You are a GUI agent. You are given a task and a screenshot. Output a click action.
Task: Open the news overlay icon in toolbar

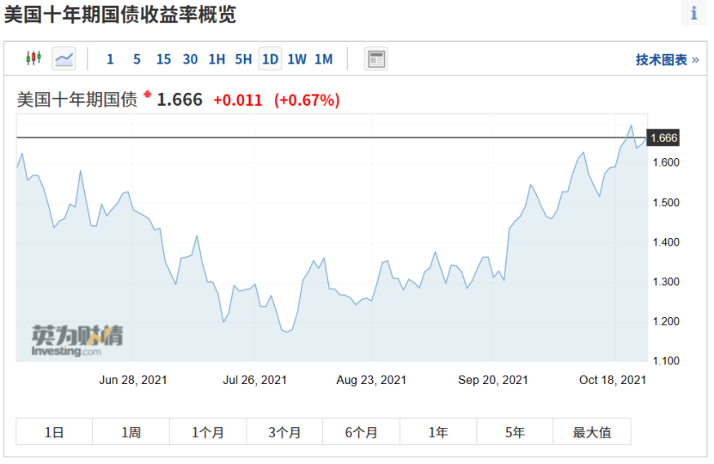click(375, 58)
